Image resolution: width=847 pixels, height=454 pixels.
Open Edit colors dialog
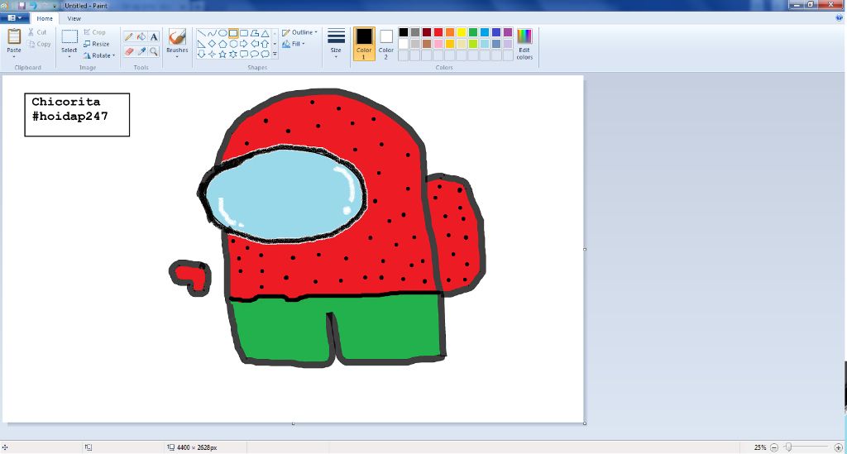(524, 44)
